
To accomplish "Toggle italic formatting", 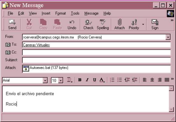I will (87, 80).
